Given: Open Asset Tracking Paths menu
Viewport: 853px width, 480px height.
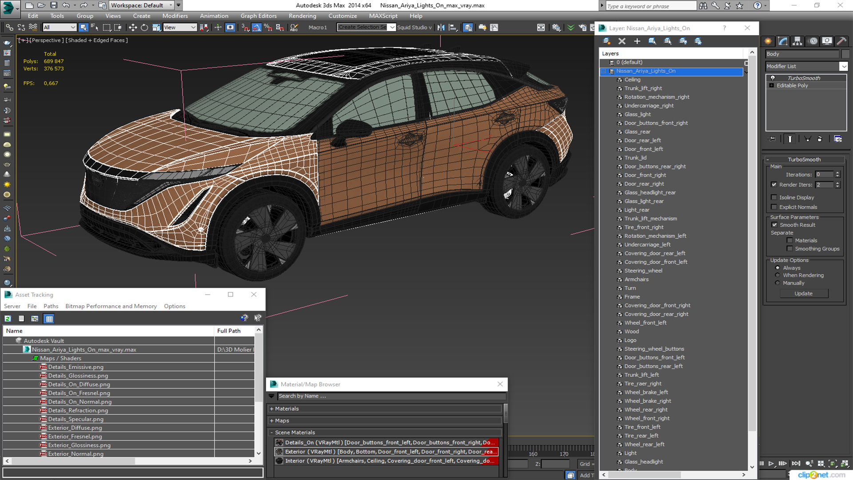Looking at the screenshot, I should 51,306.
